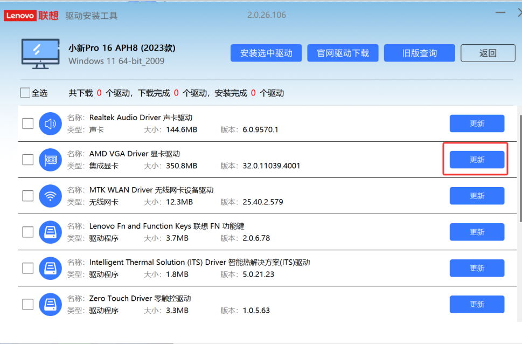Click the 小新Pro 16 APH8 (2023款) model name

(x=122, y=48)
